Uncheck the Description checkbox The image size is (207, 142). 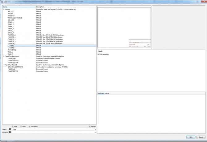click(x=30, y=127)
